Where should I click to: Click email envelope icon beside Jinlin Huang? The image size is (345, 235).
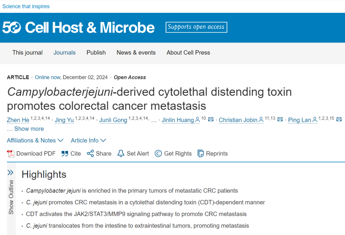click(x=211, y=119)
